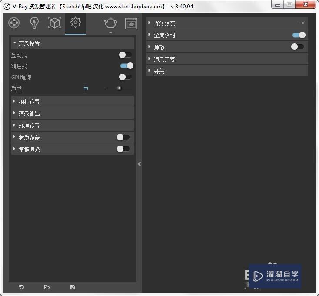Expand the 集群渲染 section arrow
Screen dimensions: 319x296
click(14, 149)
